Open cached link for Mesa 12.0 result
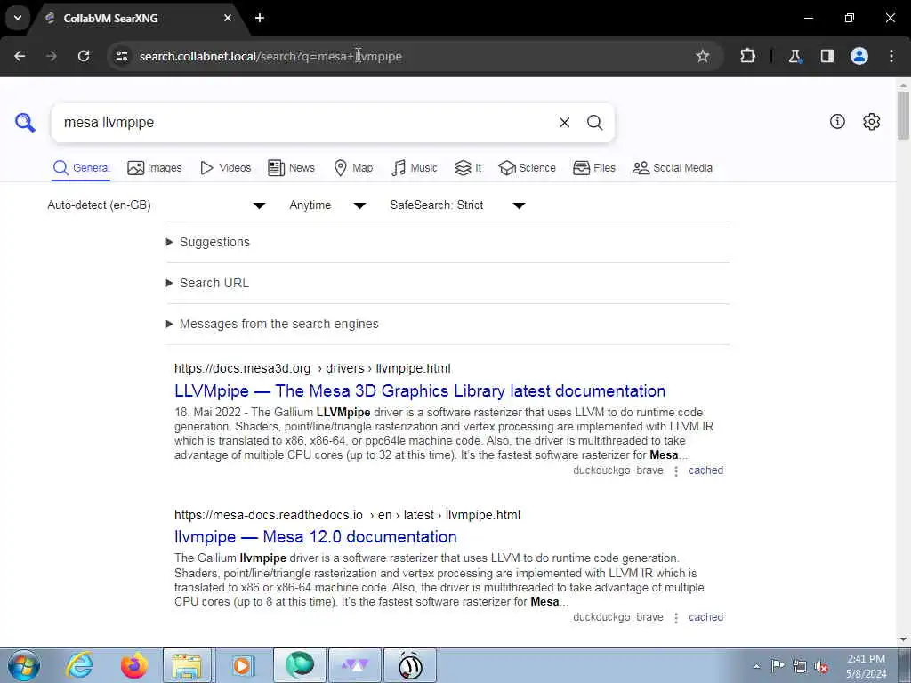This screenshot has height=683, width=911. (x=705, y=617)
